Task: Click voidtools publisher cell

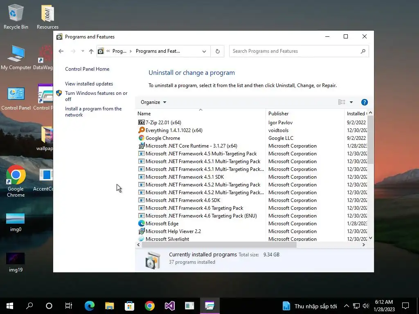Action: 278,130
